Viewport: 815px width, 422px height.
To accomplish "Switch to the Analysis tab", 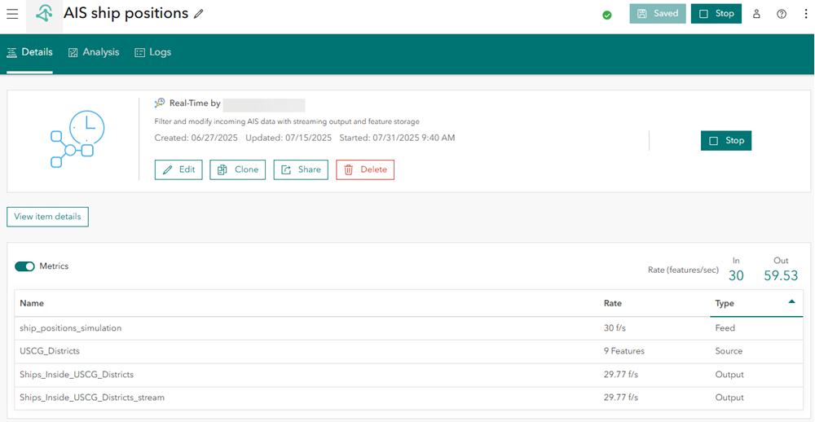I will coord(94,52).
